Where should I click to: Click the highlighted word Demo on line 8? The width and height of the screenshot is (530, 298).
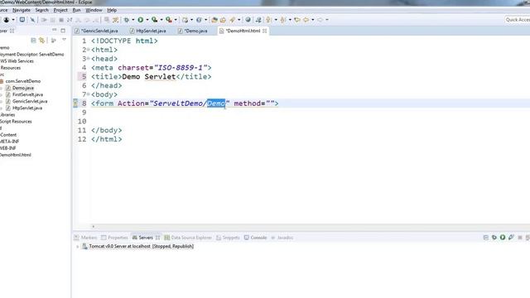point(215,103)
